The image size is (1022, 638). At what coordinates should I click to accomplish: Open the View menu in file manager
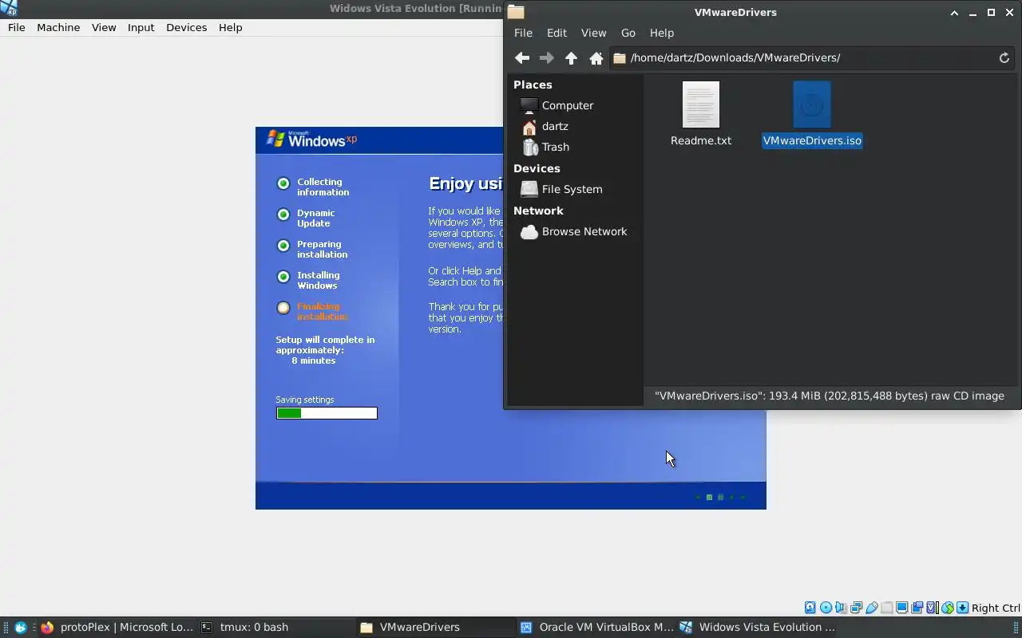[x=593, y=33]
